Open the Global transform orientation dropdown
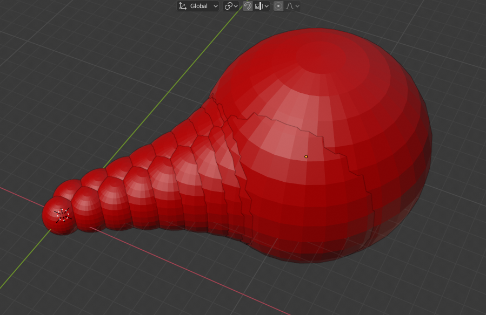Viewport: 486px width, 315px height. coord(198,6)
